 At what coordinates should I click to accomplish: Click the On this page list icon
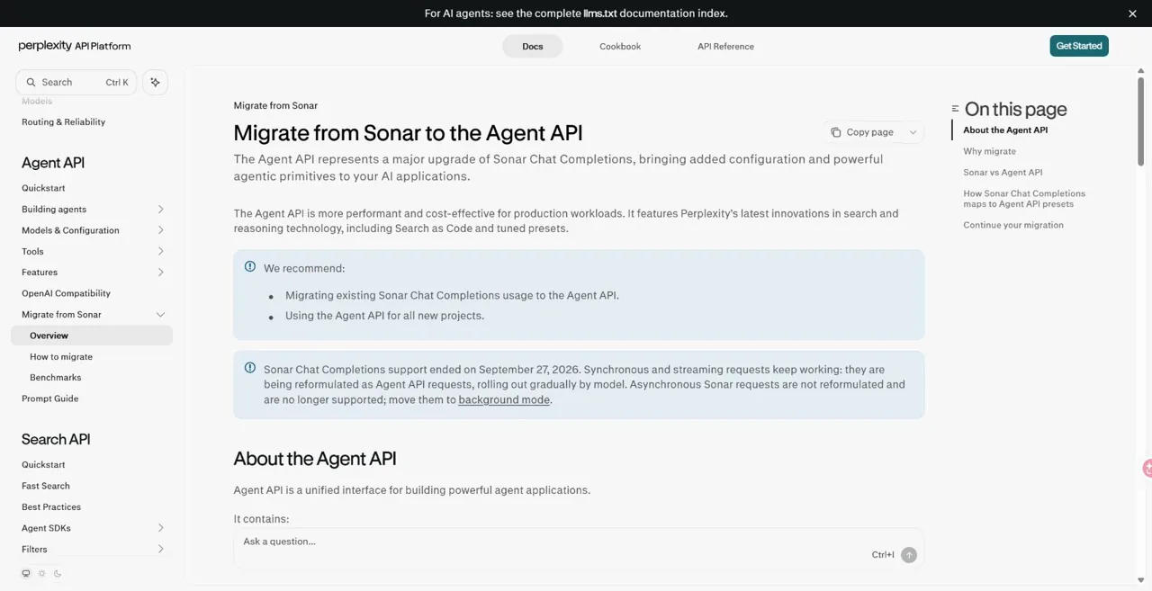(955, 109)
